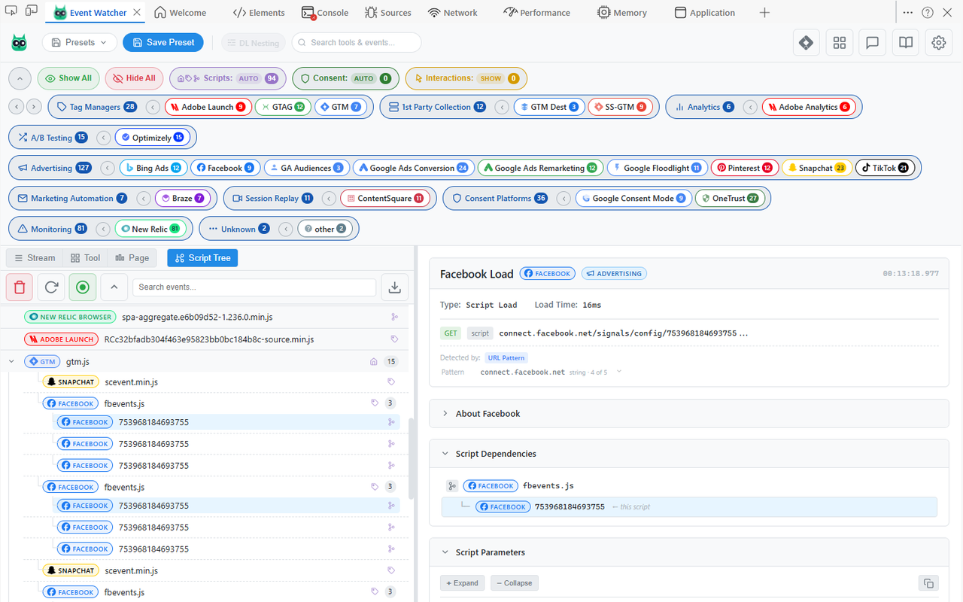Open the documentation book icon

point(906,43)
